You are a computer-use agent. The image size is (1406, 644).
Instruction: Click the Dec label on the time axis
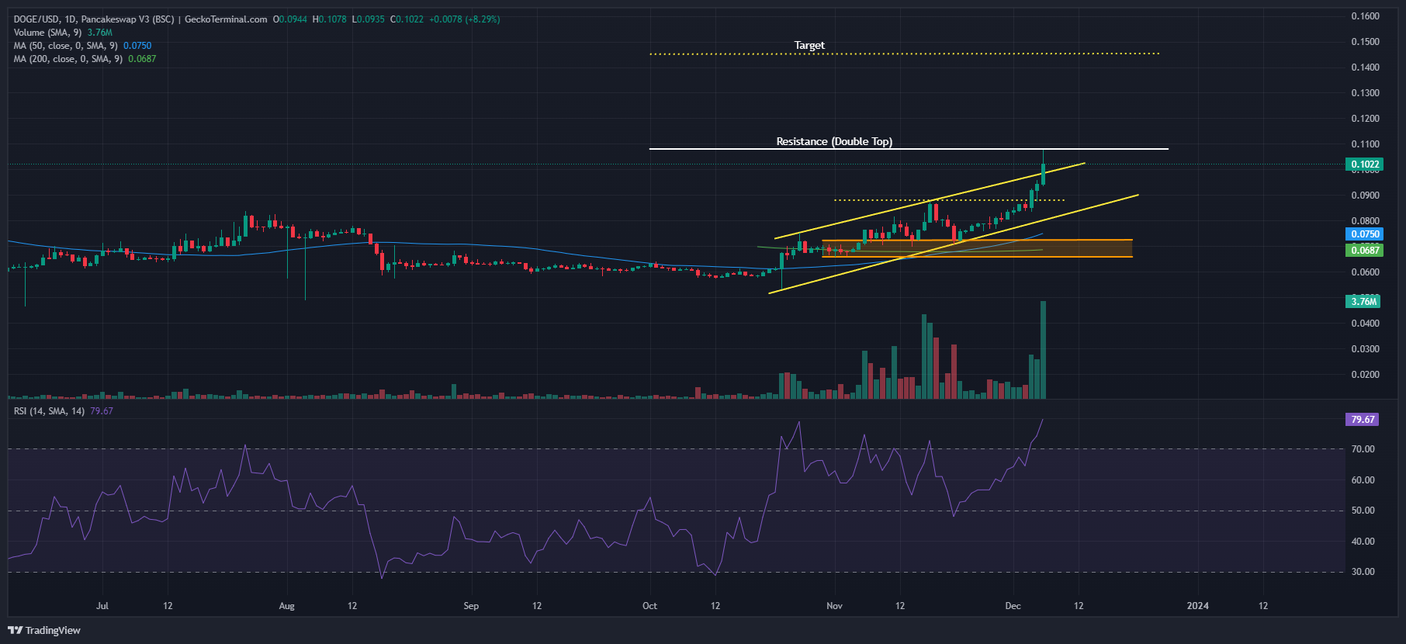click(x=1013, y=606)
